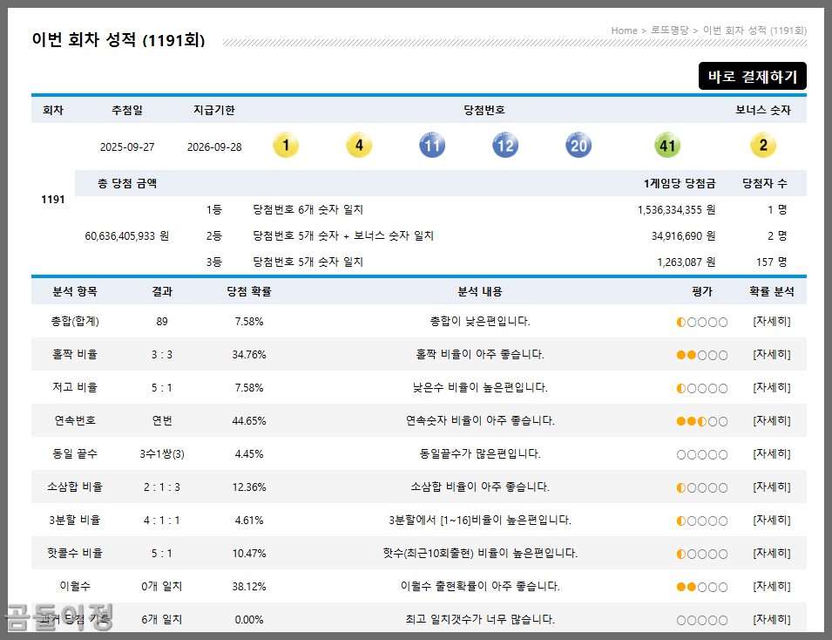Select the blue number 12 lottery ball

[x=504, y=145]
